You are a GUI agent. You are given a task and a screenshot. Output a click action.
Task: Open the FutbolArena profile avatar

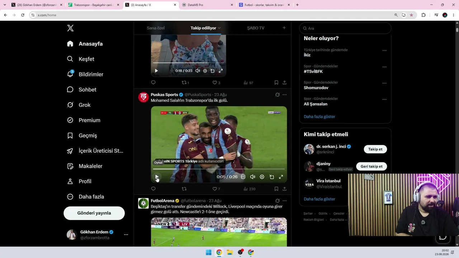(143, 204)
